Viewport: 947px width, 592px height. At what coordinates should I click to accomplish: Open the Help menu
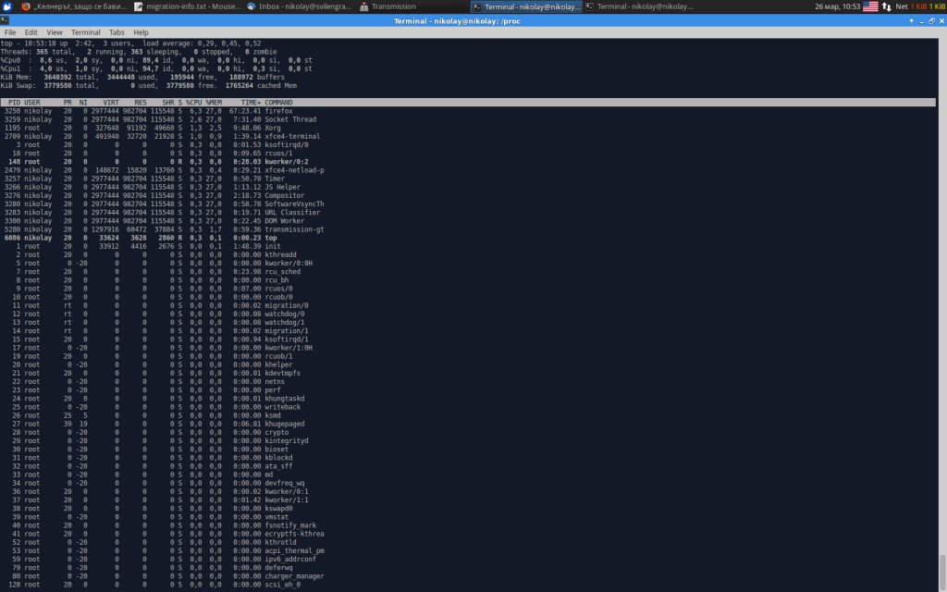pyautogui.click(x=141, y=32)
